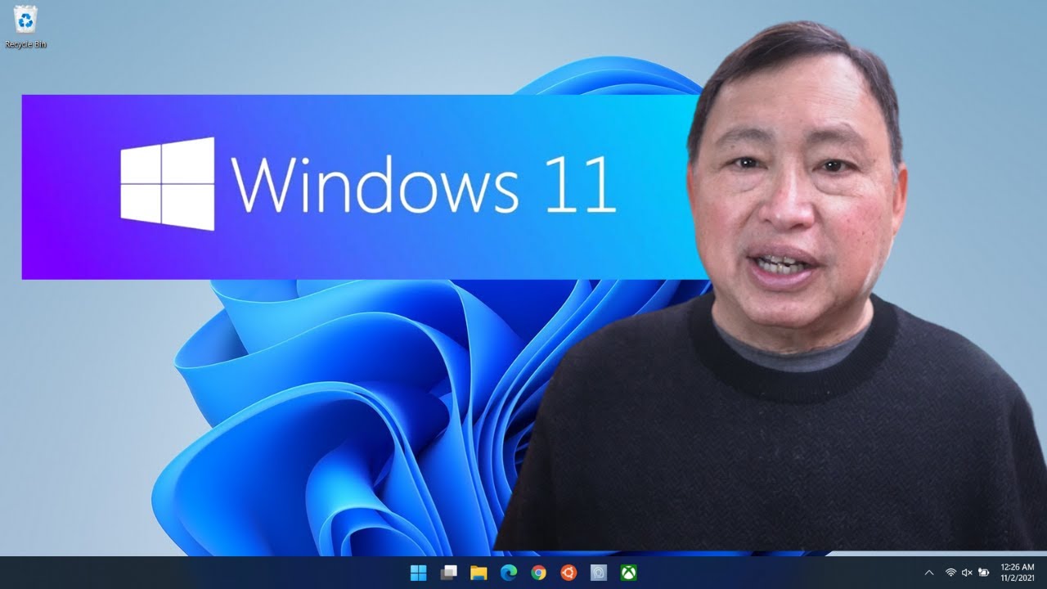Open Wi-Fi network settings in tray
The width and height of the screenshot is (1047, 589).
[950, 573]
